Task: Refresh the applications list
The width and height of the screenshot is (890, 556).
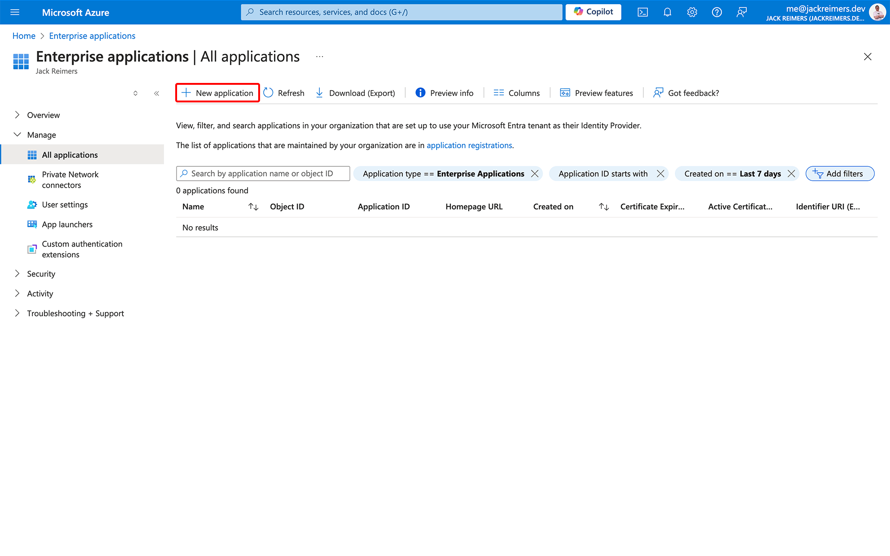Action: coord(284,93)
